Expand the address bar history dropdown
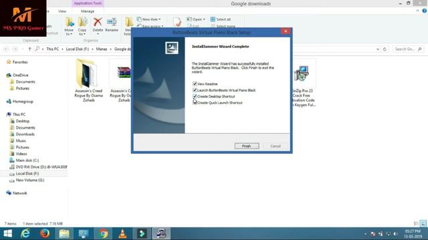The height and width of the screenshot is (240, 428). [378, 49]
